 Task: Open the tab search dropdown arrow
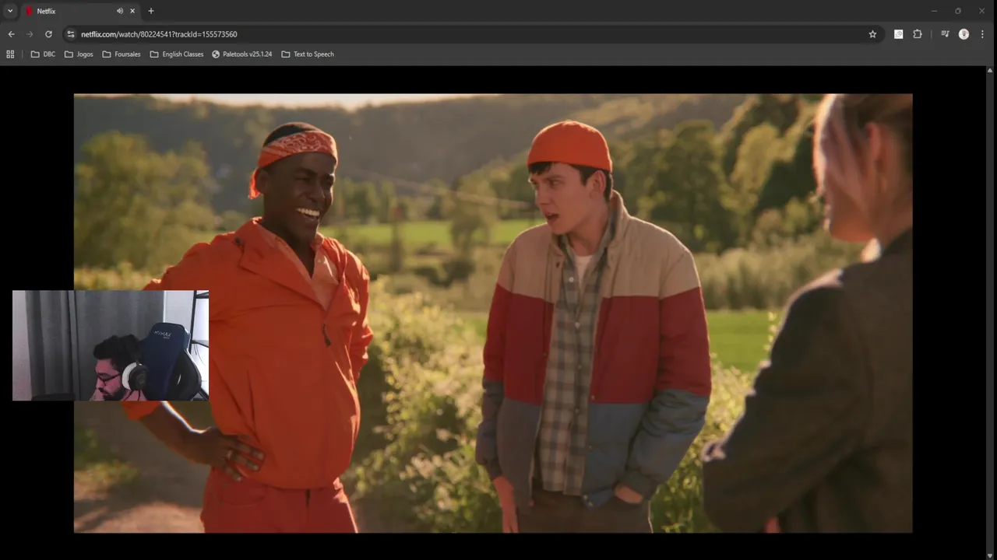pos(10,11)
